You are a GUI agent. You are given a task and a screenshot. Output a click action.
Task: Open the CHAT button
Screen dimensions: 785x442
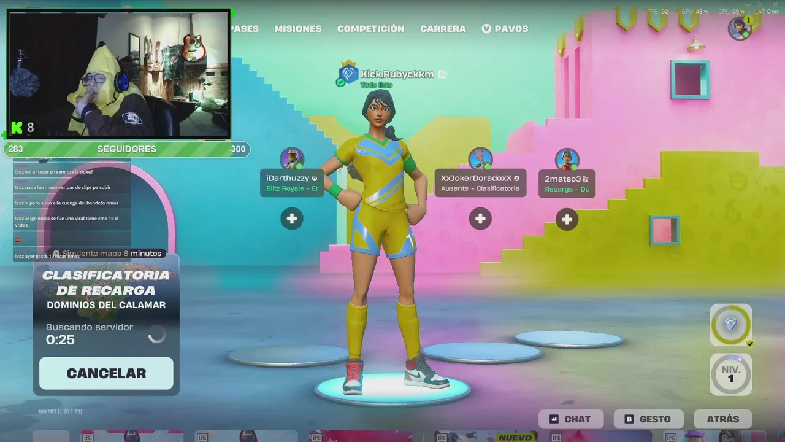(570, 419)
